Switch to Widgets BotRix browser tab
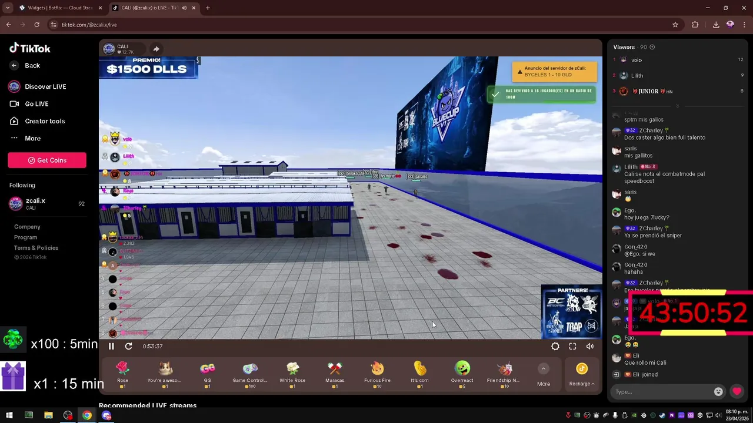This screenshot has height=423, width=753. [59, 8]
